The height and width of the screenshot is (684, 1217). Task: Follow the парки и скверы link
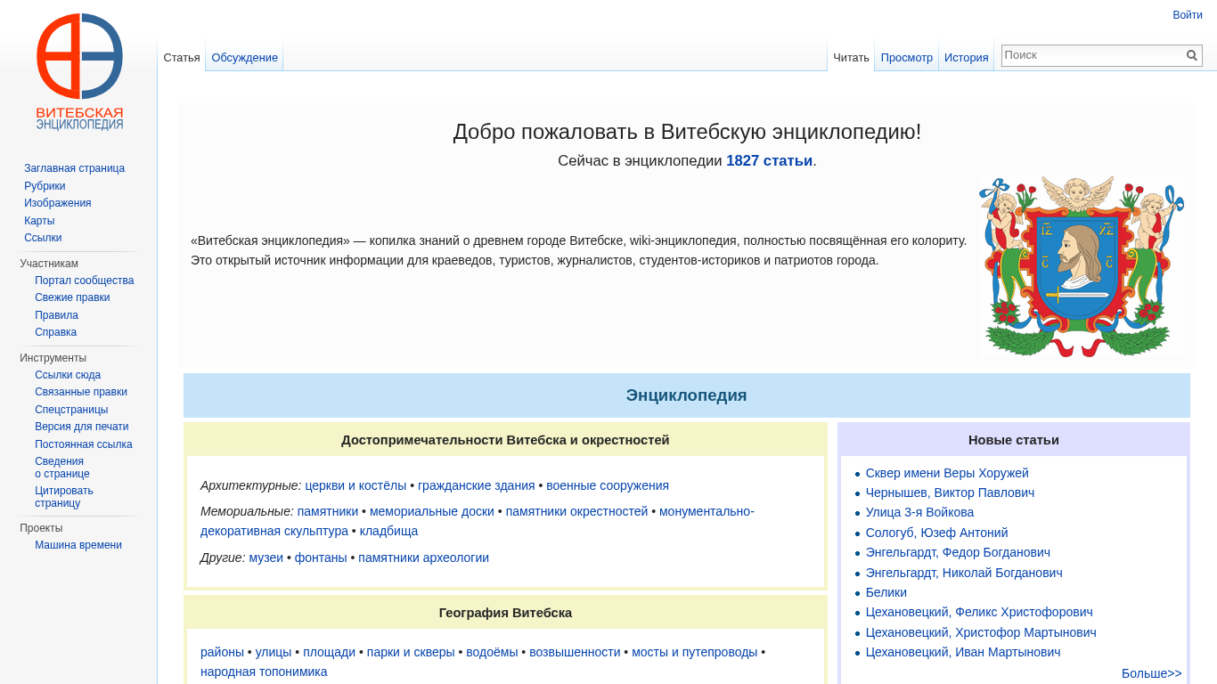[410, 652]
